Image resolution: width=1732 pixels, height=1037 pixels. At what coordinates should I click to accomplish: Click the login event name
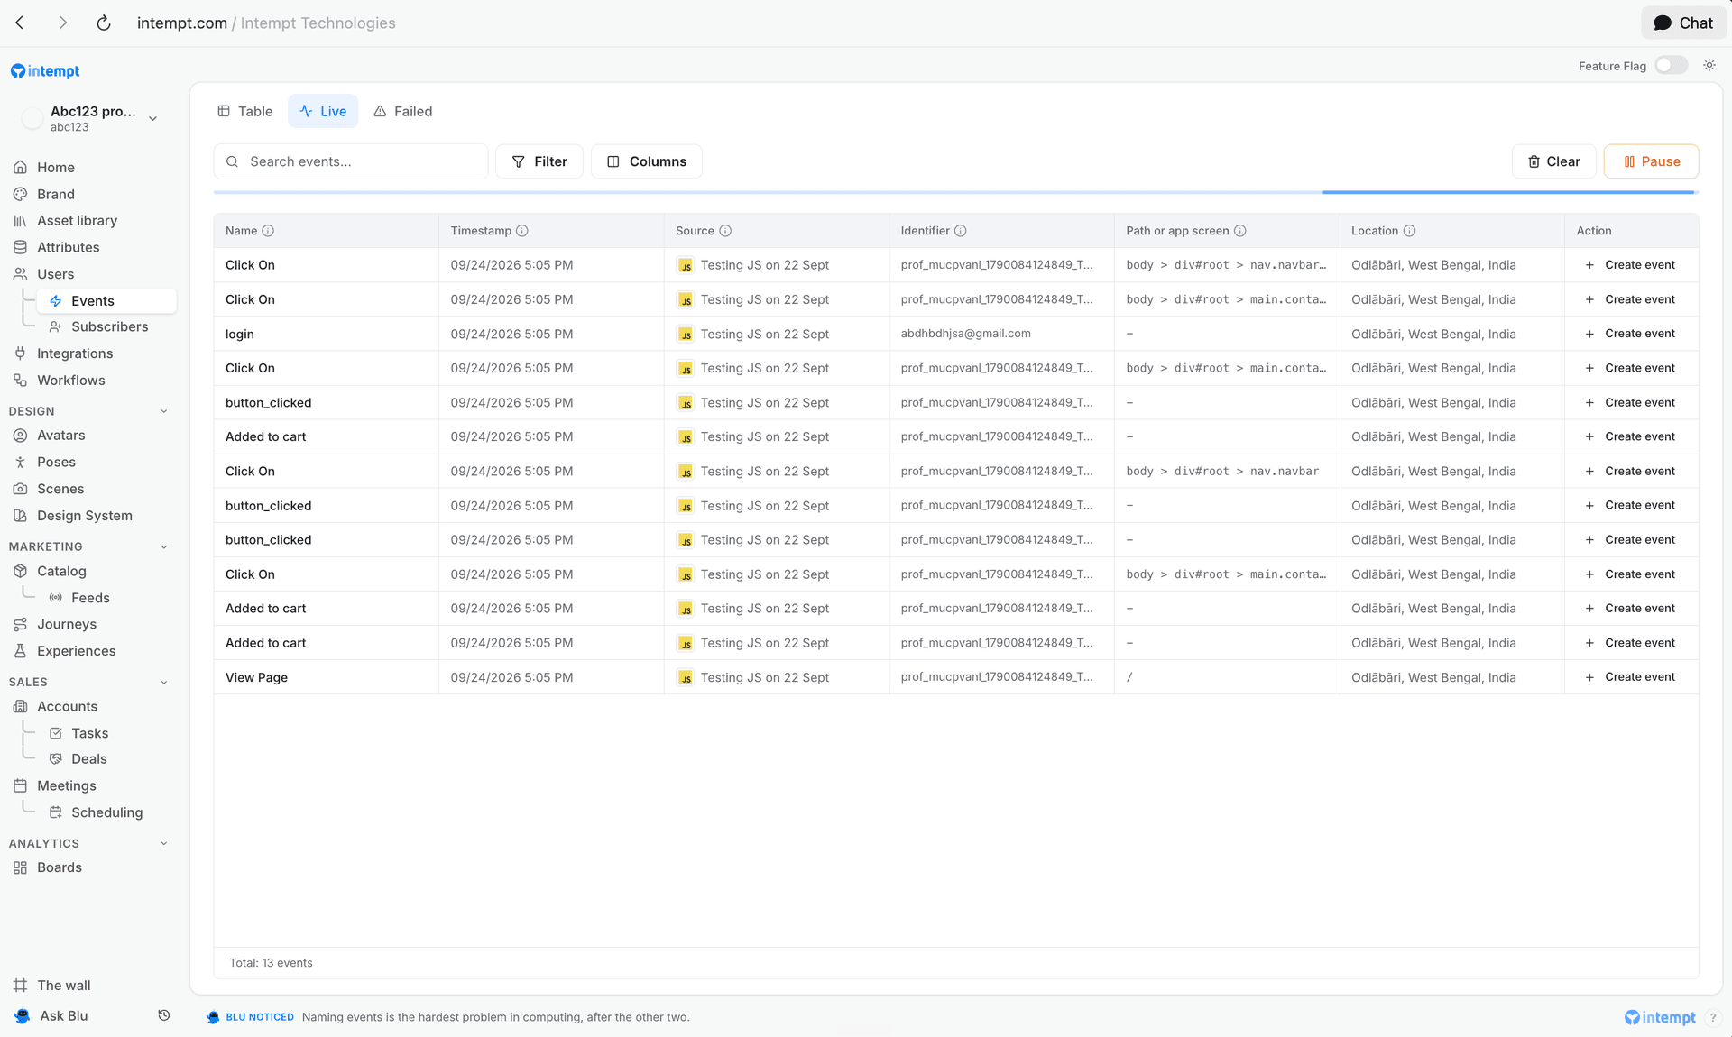point(240,334)
